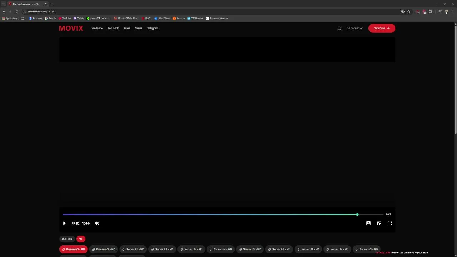Open a new browser tab

(52, 4)
